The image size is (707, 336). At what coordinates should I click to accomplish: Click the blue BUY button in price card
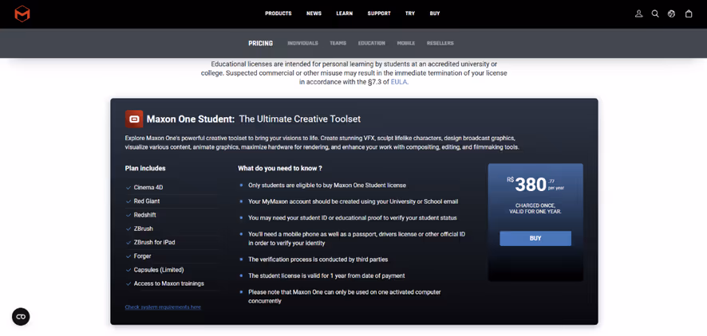pyautogui.click(x=535, y=238)
